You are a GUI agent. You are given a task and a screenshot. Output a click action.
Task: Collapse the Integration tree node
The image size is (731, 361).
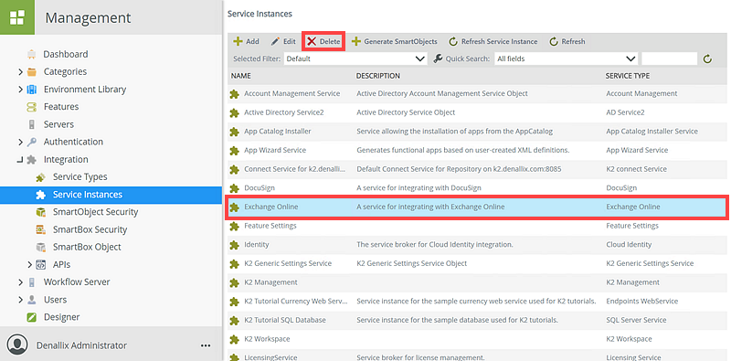coord(19,160)
